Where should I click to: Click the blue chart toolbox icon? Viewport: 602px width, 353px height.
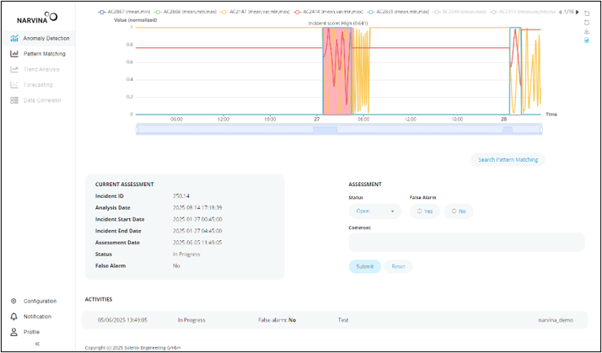pyautogui.click(x=586, y=40)
